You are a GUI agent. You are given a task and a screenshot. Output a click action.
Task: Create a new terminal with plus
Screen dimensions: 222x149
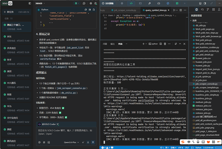coord(143,44)
